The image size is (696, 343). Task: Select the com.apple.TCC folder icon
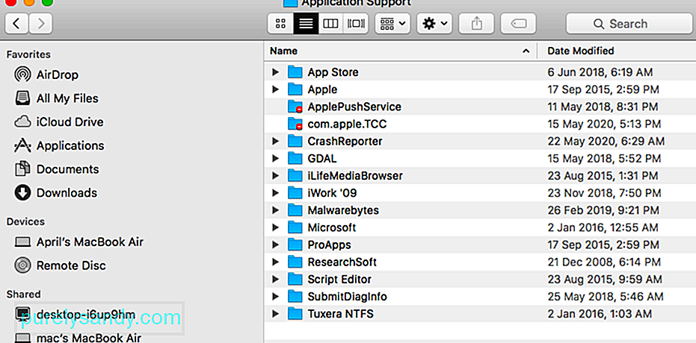(x=295, y=124)
